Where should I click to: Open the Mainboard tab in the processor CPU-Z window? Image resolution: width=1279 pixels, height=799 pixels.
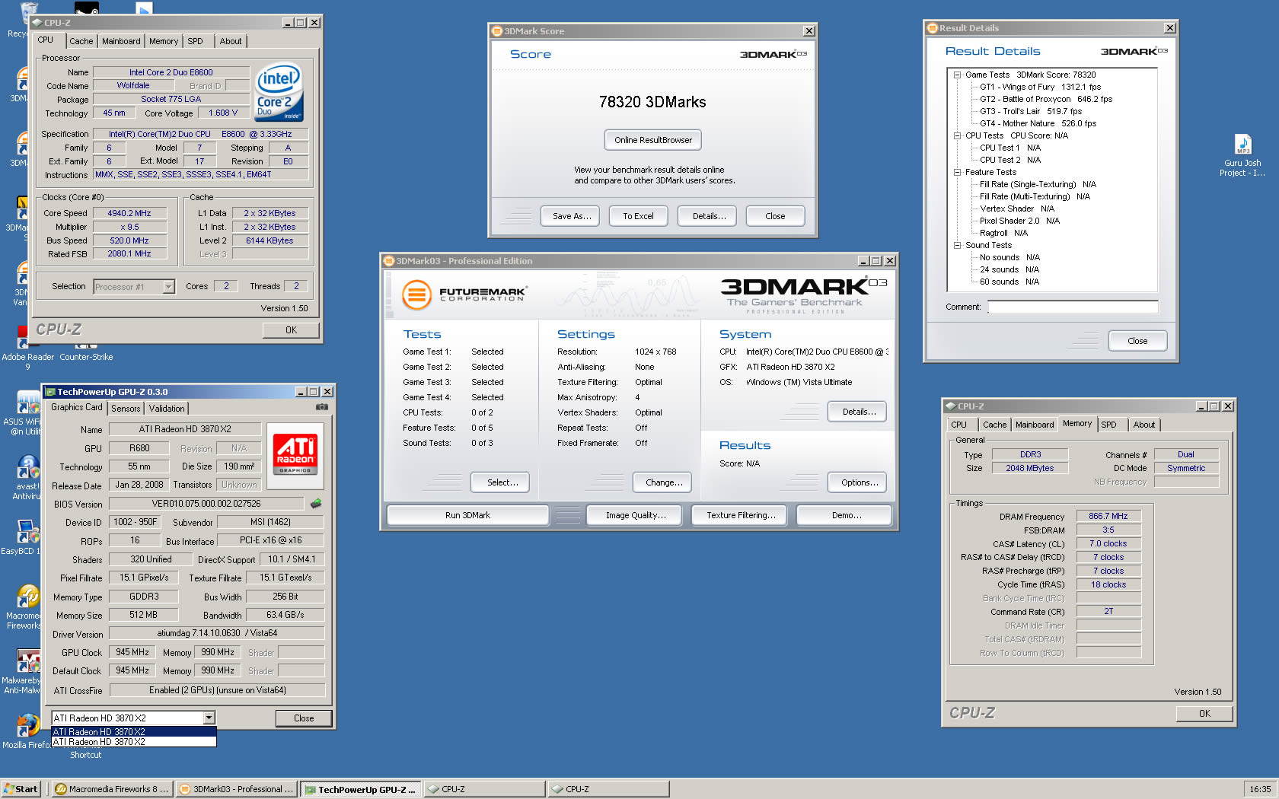121,41
